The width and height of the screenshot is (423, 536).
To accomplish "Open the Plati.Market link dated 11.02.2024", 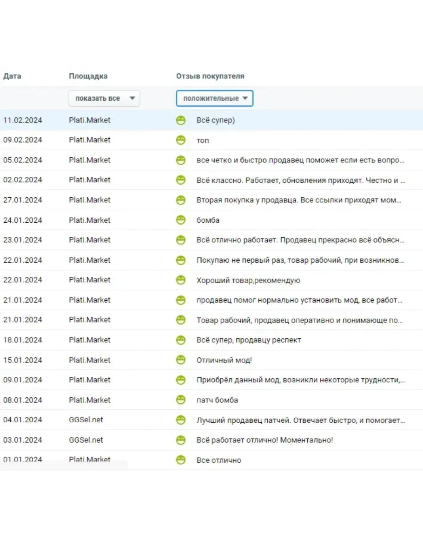I will [90, 120].
